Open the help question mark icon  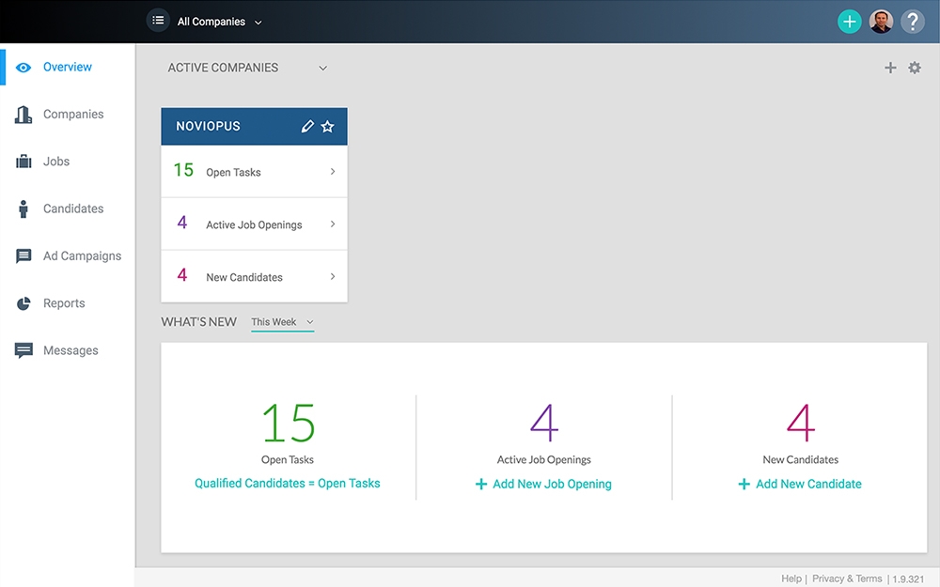[913, 22]
